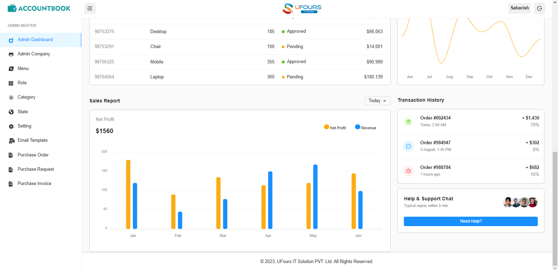This screenshot has height=270, width=558.
Task: Click the globe icon next to State
Action: [x=11, y=112]
